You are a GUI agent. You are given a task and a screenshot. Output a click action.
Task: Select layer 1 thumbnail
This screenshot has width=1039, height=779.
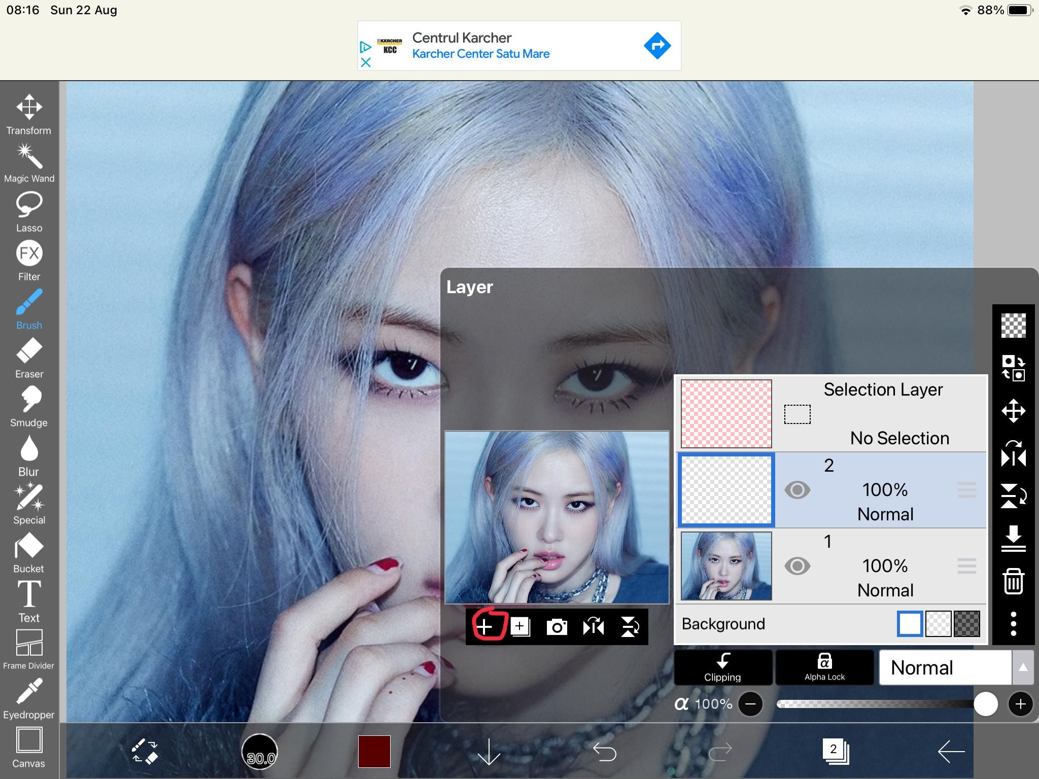[726, 566]
